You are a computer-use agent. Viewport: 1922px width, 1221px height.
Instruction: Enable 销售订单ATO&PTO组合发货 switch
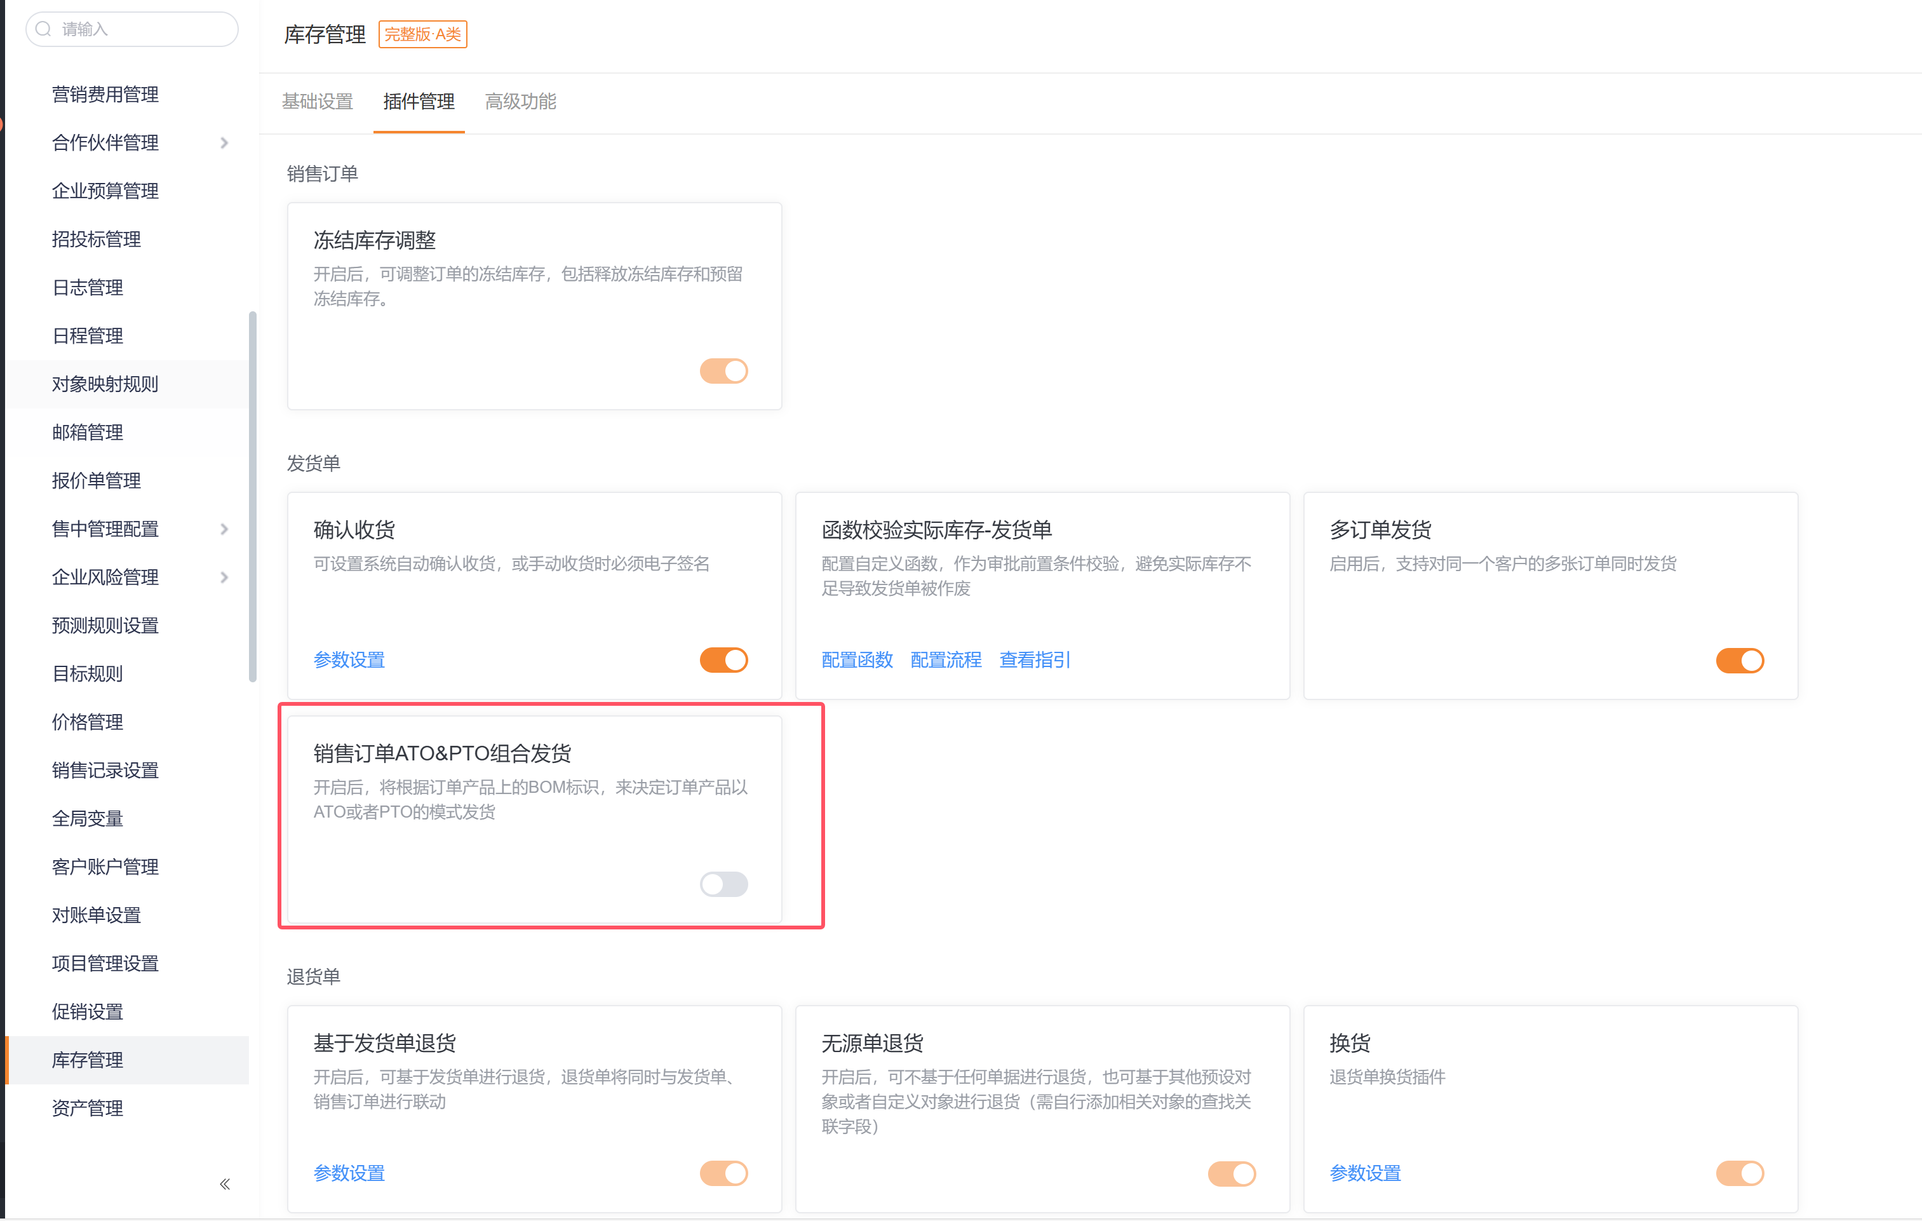coord(723,884)
